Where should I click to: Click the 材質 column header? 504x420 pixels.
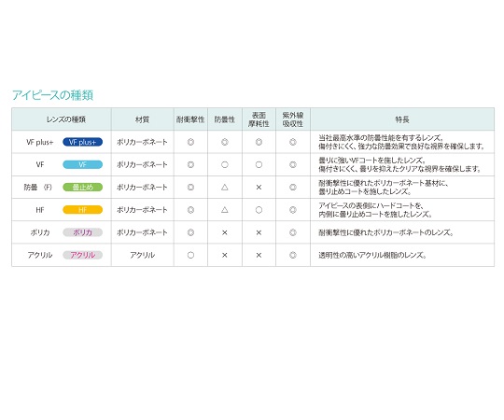tap(142, 119)
